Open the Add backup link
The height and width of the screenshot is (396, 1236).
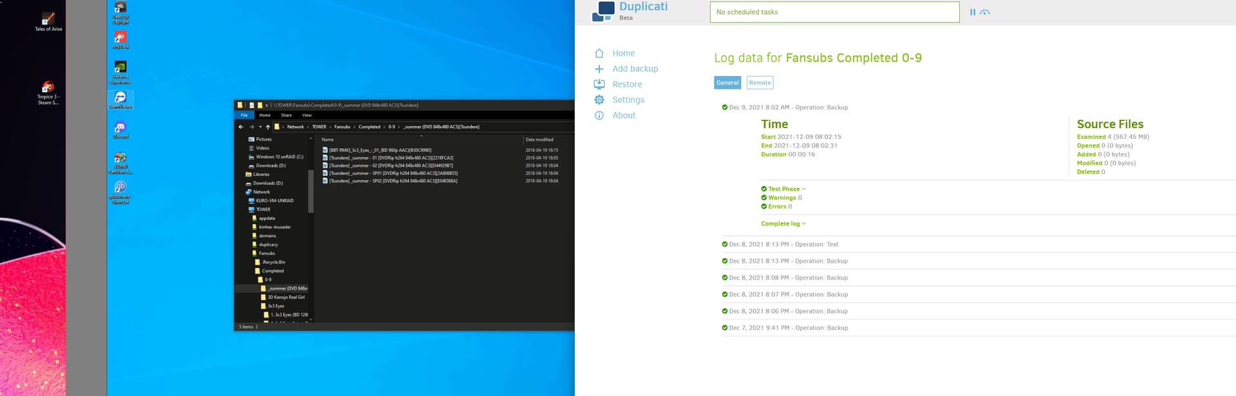635,69
